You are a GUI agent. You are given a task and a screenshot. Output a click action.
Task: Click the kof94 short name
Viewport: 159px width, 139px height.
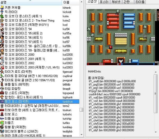[x=66, y=29]
